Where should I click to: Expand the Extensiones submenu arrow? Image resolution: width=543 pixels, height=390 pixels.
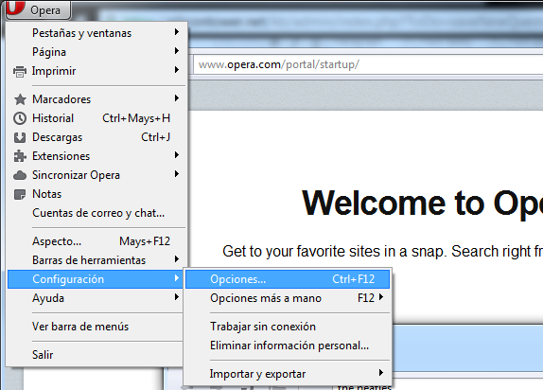pyautogui.click(x=177, y=155)
